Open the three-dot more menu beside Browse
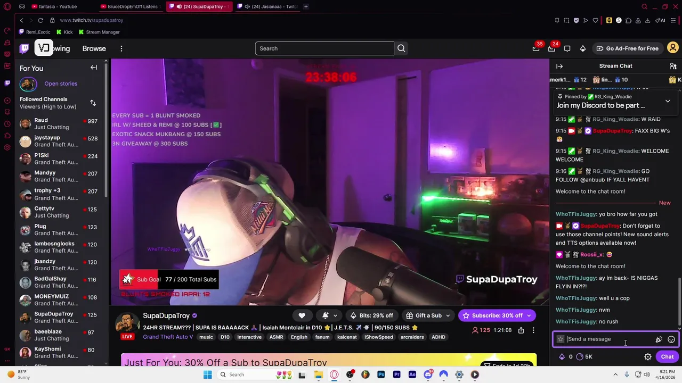Screen dimensions: 682x383 121,48
